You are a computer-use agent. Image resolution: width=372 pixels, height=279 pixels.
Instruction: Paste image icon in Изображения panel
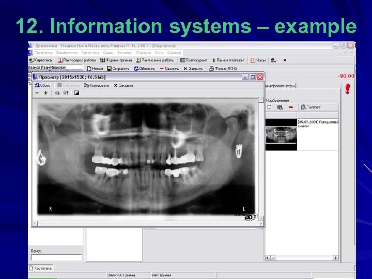280,107
